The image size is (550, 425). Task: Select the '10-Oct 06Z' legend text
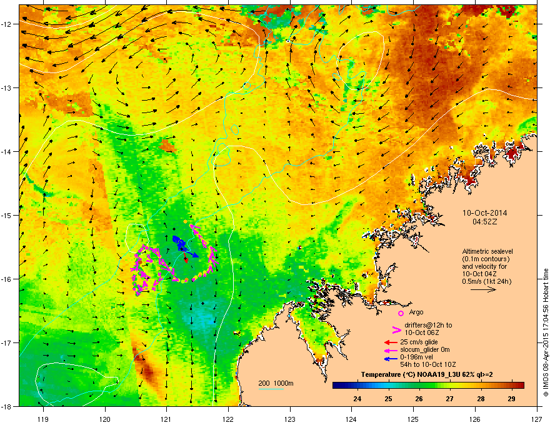click(x=421, y=332)
